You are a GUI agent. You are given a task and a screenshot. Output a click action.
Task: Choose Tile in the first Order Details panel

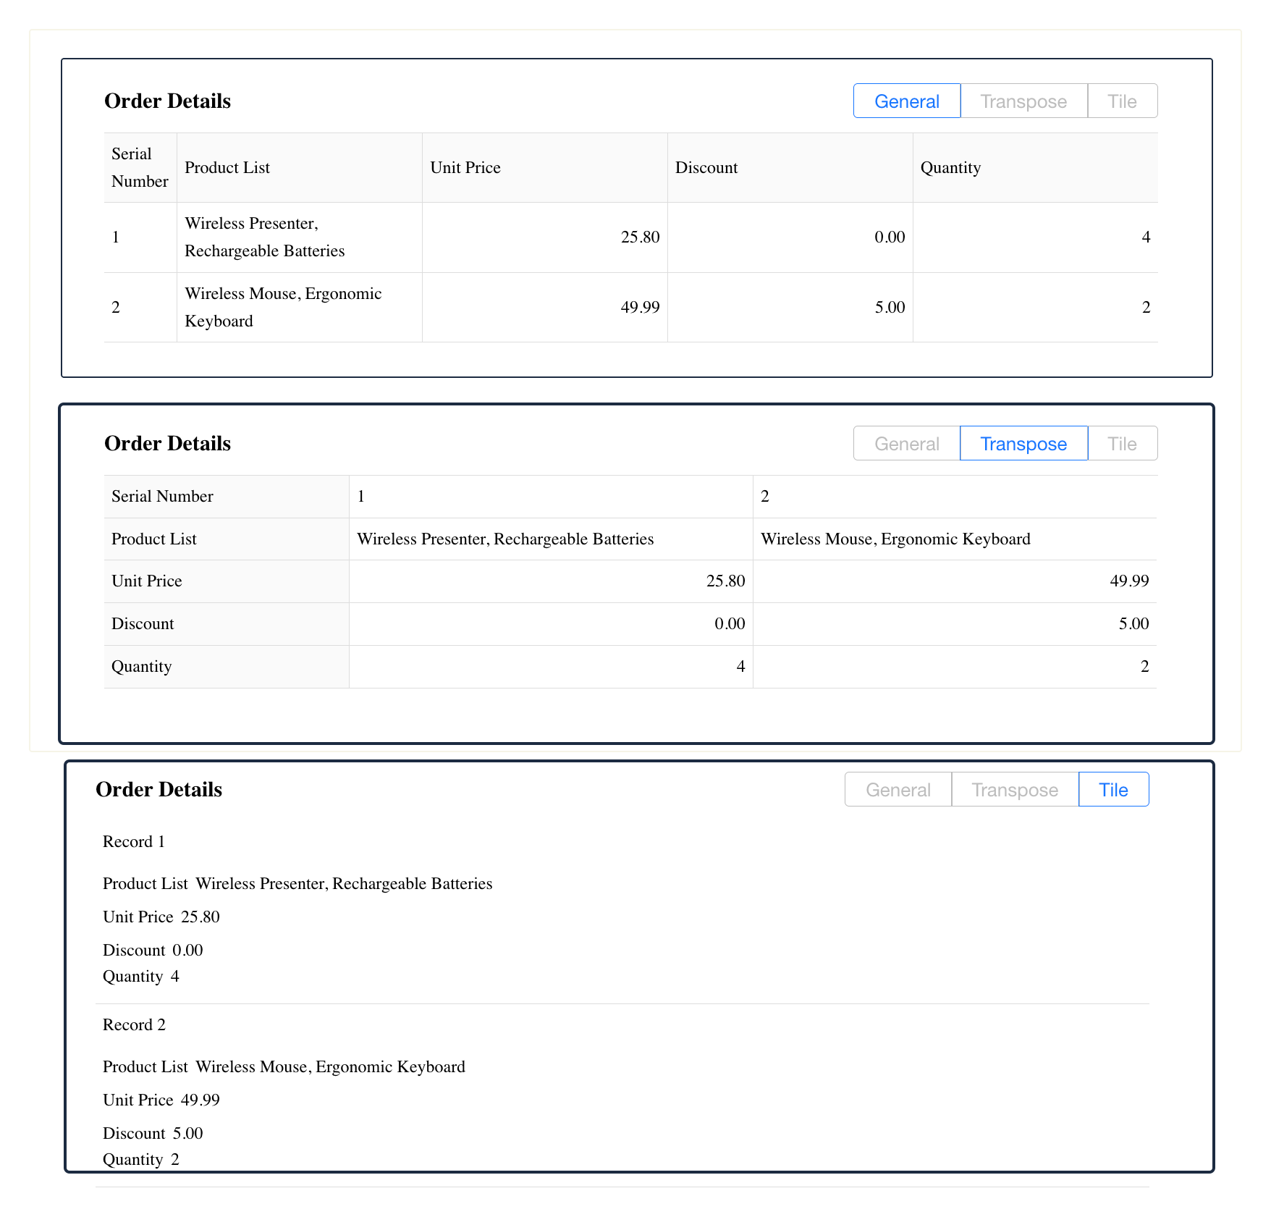tap(1121, 101)
